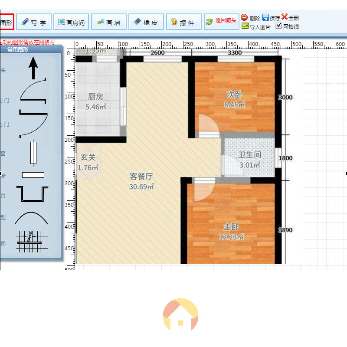The width and height of the screenshot is (347, 347).
Task: Click the 次卧 bedroom label
Action: click(x=234, y=94)
